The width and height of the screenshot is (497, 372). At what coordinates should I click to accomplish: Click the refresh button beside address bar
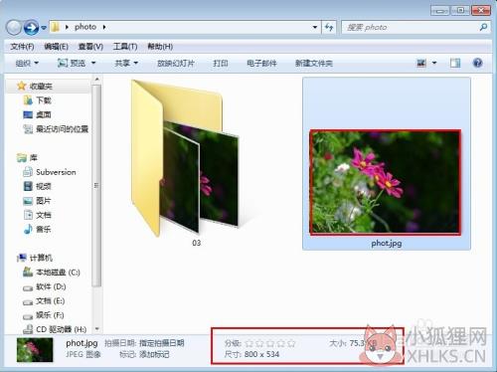(329, 27)
